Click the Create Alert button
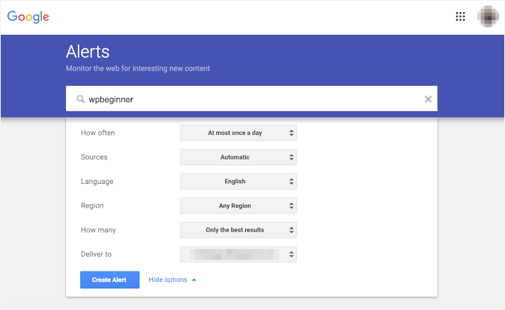Viewport: 505px width, 310px height. point(109,280)
